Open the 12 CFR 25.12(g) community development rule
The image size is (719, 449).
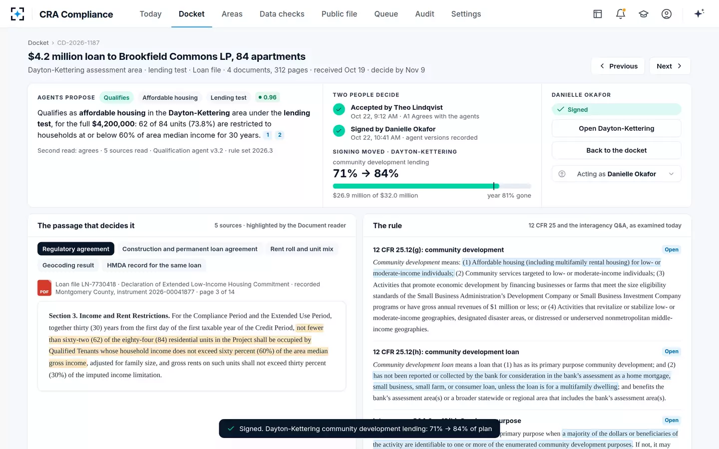pyautogui.click(x=672, y=249)
